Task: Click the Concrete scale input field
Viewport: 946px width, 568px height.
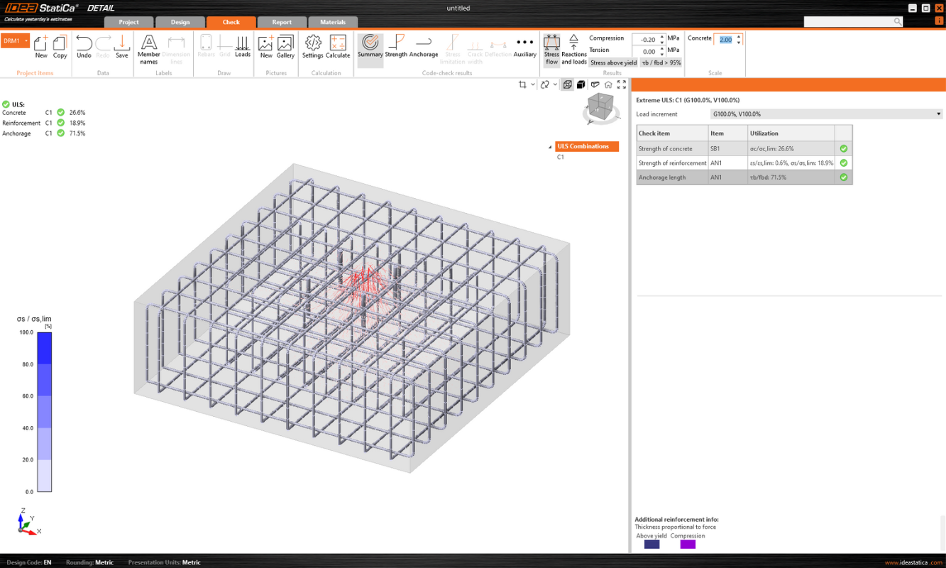Action: point(725,40)
